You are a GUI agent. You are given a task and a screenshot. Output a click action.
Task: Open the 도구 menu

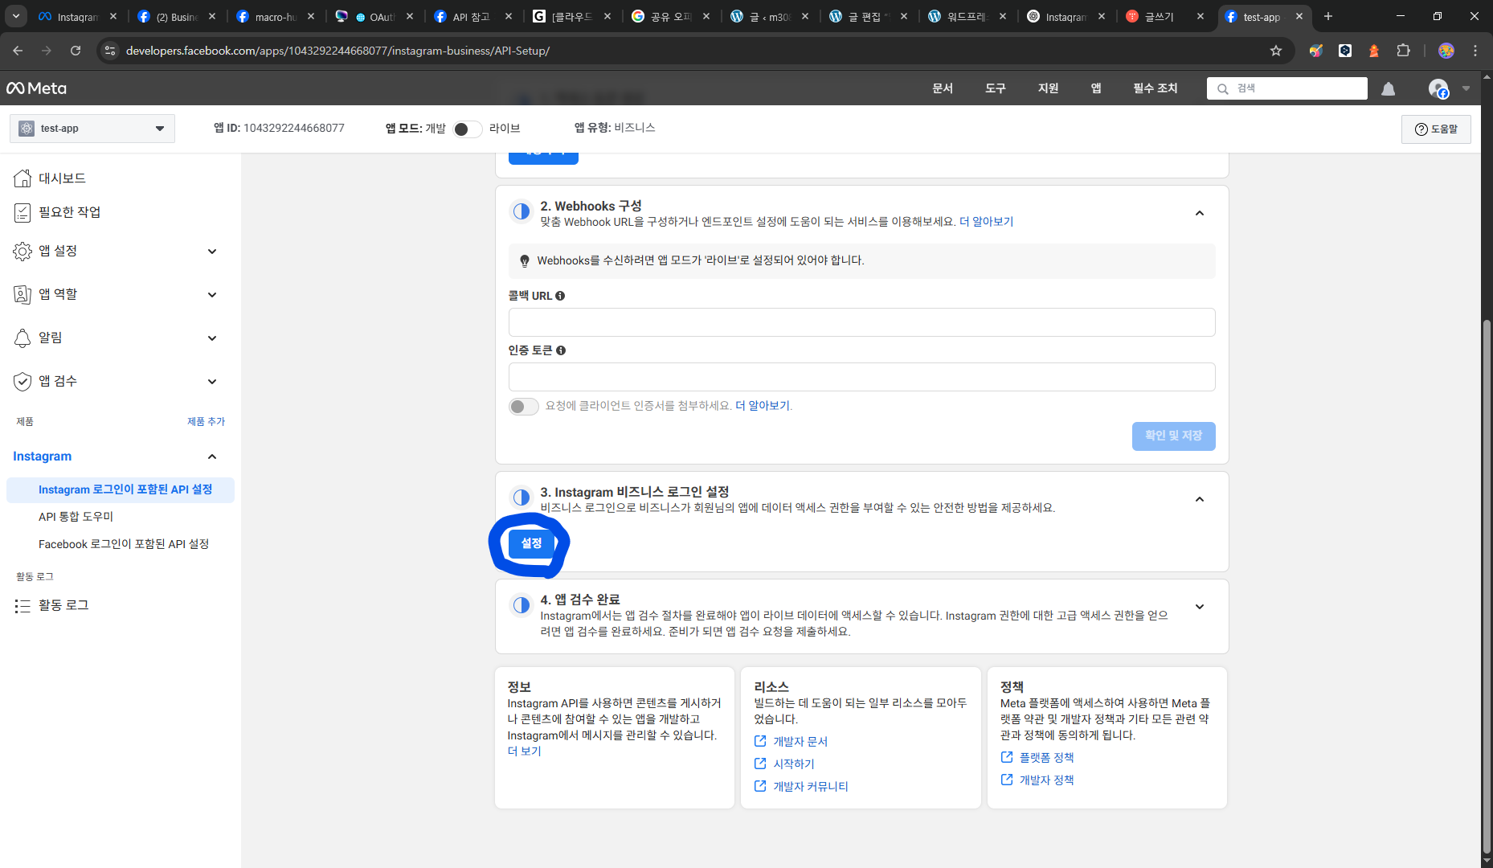pyautogui.click(x=996, y=88)
